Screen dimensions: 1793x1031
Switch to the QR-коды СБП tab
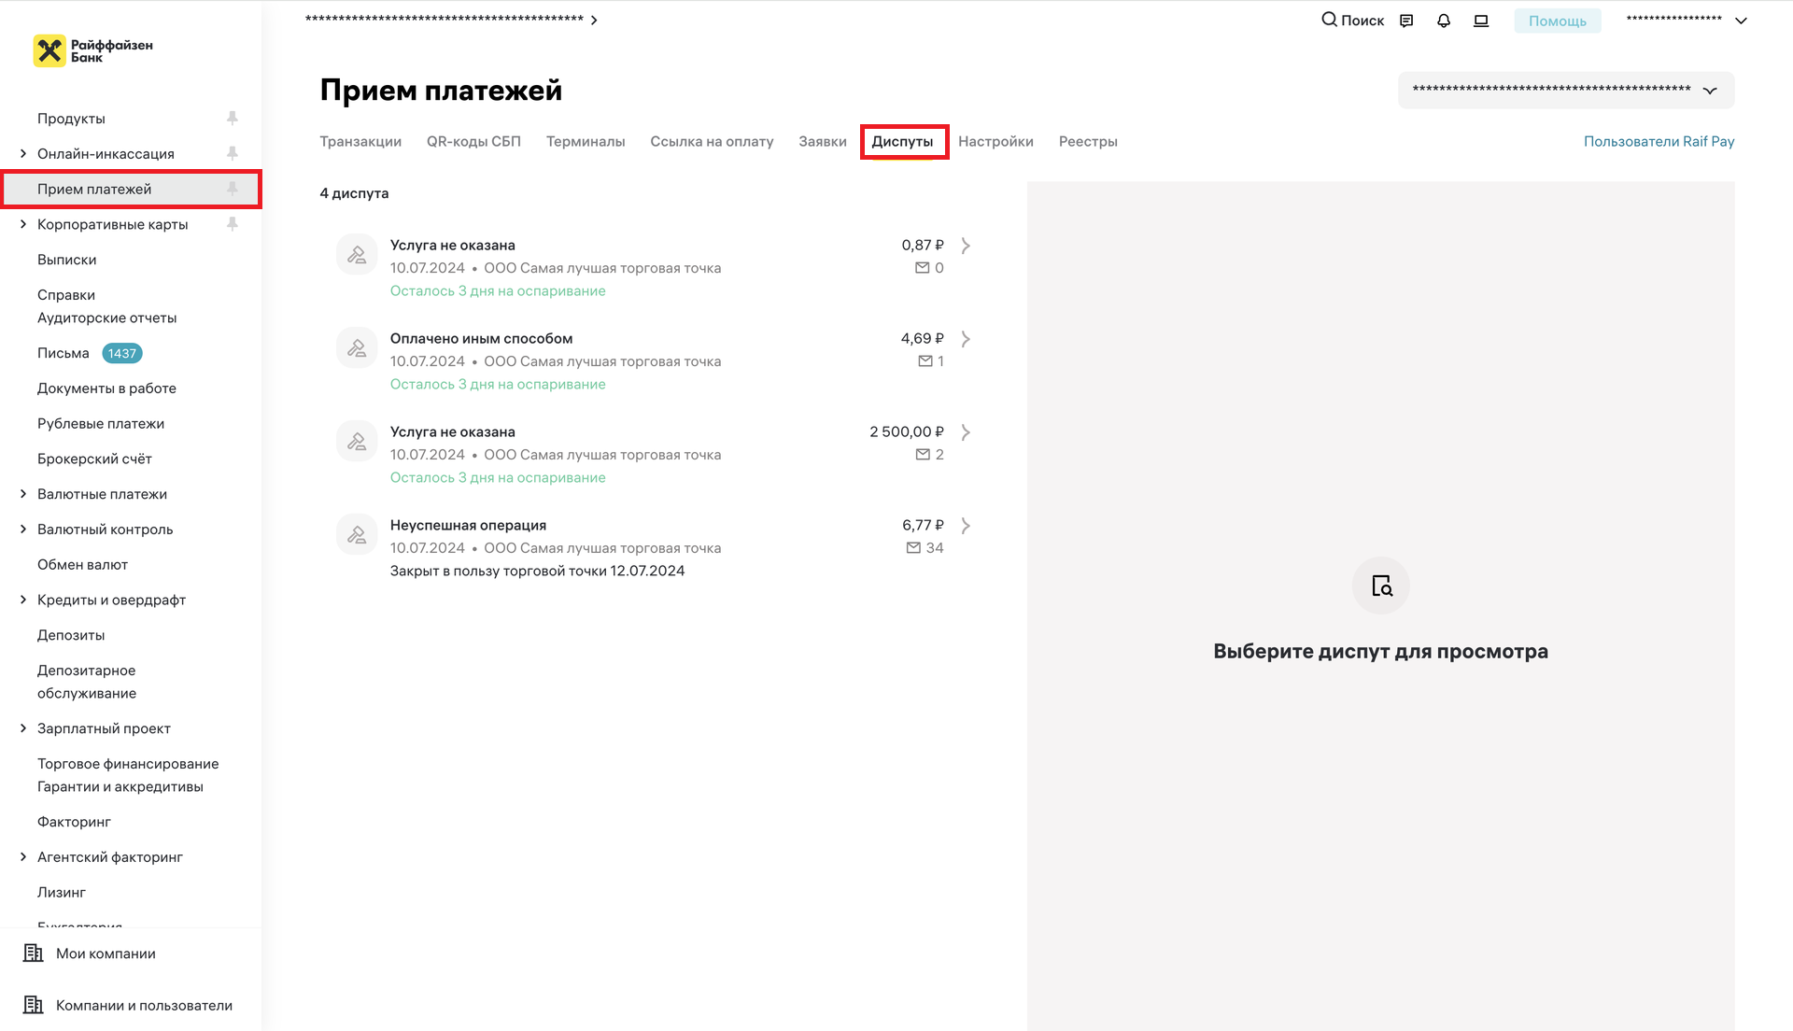pos(473,142)
